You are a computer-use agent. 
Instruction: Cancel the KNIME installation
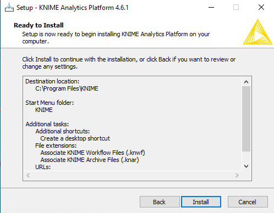coord(248,202)
